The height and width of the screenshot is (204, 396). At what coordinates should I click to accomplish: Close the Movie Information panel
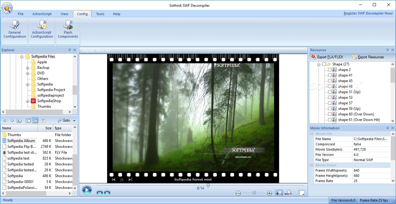pos(393,128)
